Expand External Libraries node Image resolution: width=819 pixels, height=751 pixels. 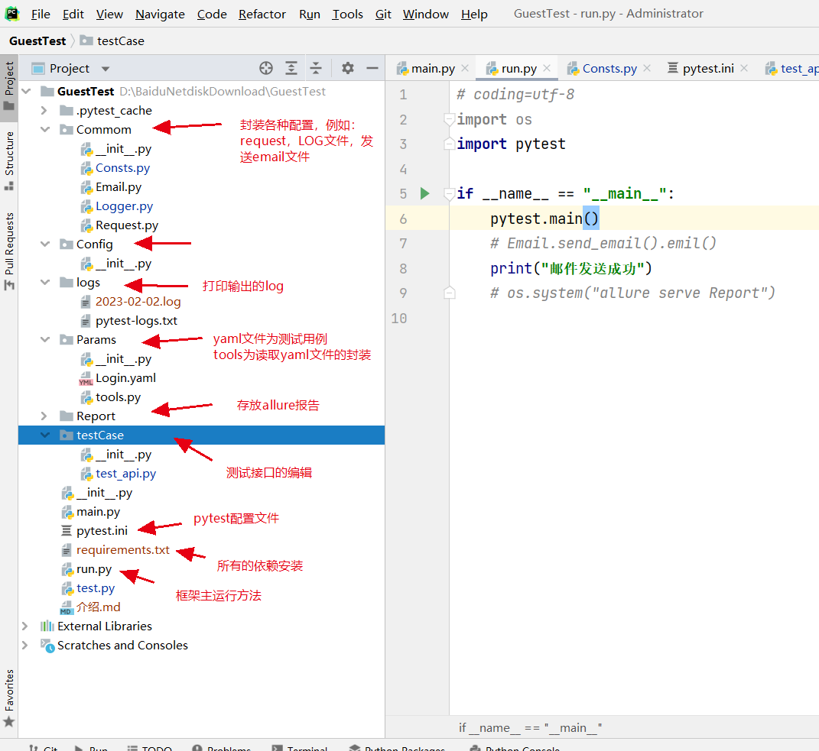[24, 626]
